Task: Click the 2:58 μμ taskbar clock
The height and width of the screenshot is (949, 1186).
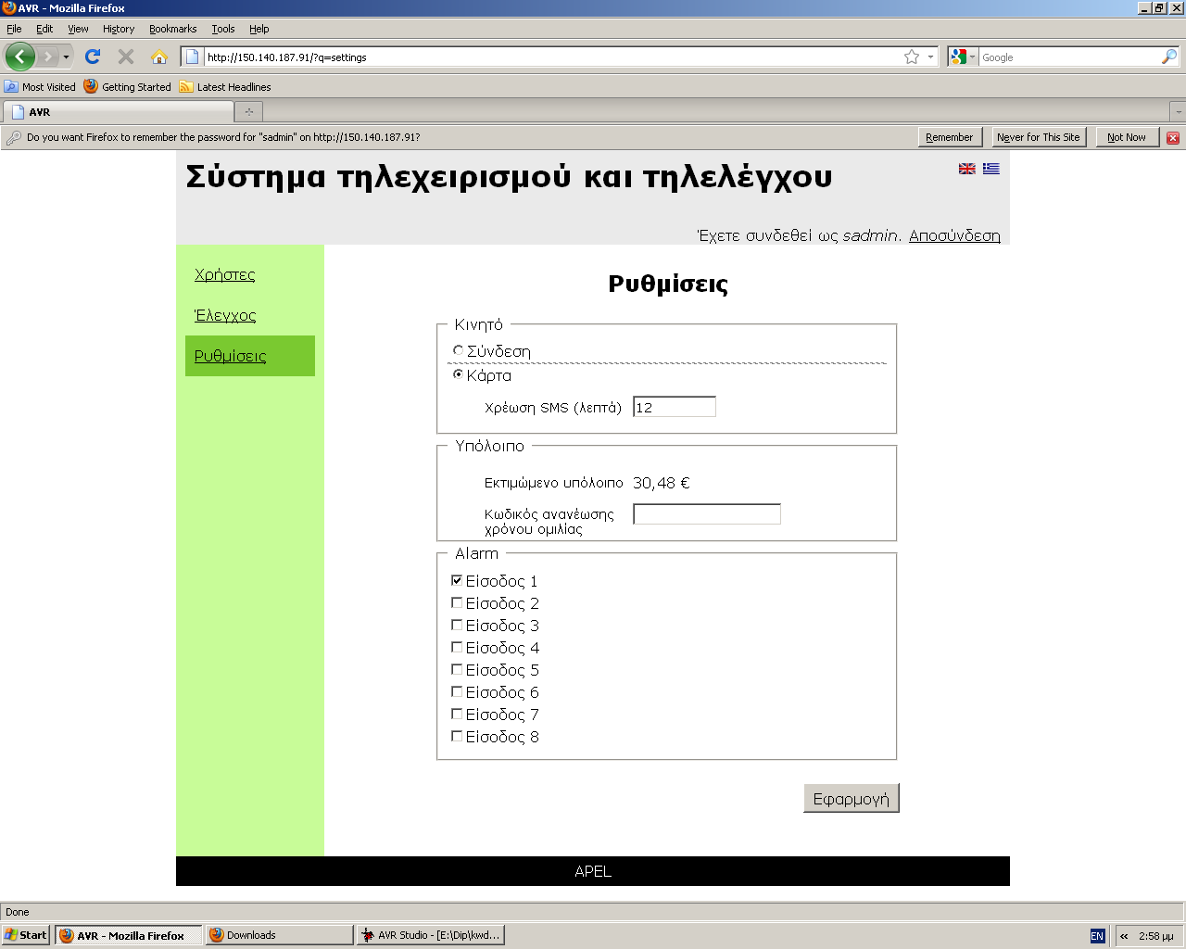Action: point(1156,936)
